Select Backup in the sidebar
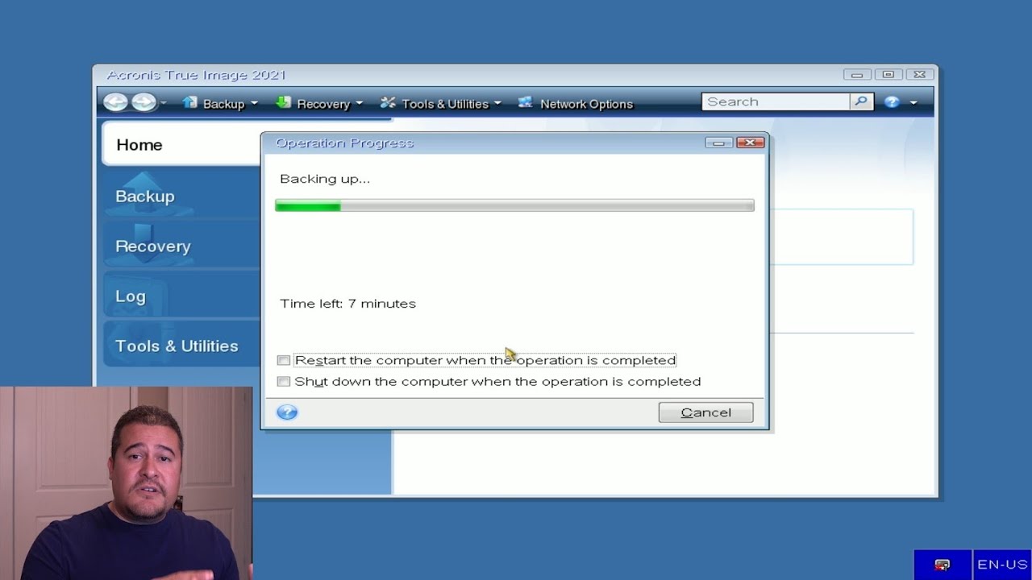Screen dimensions: 1032x580 181,196
